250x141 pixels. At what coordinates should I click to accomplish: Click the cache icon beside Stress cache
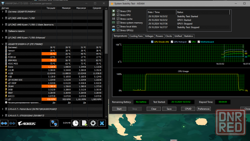coord(113,19)
